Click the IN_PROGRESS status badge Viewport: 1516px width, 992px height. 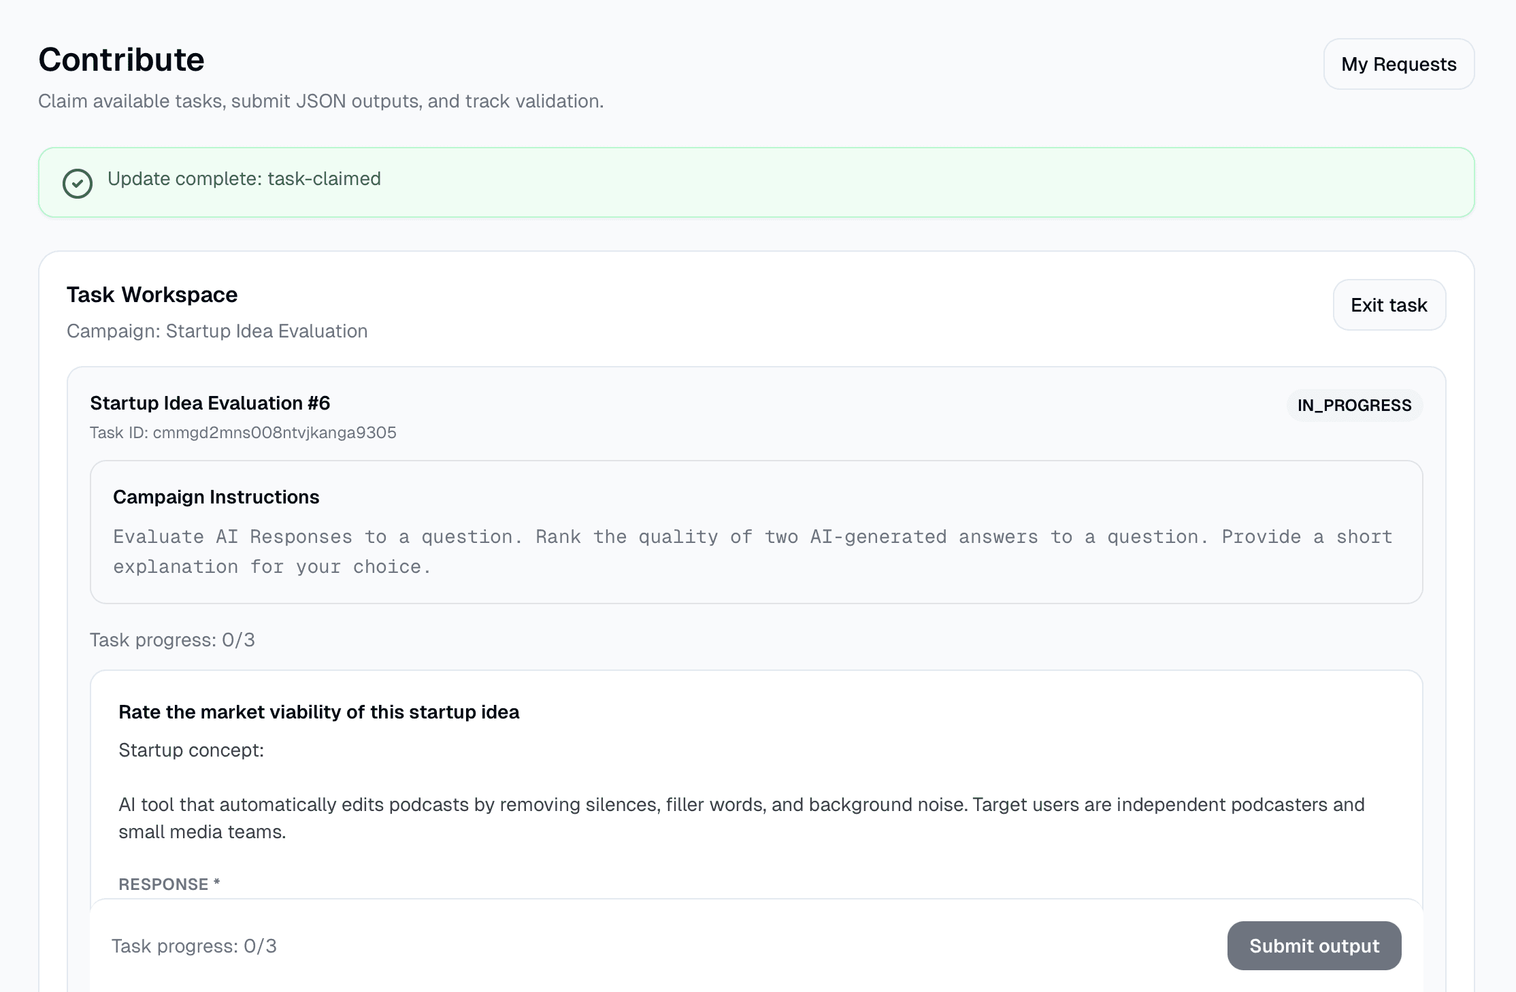click(x=1354, y=405)
